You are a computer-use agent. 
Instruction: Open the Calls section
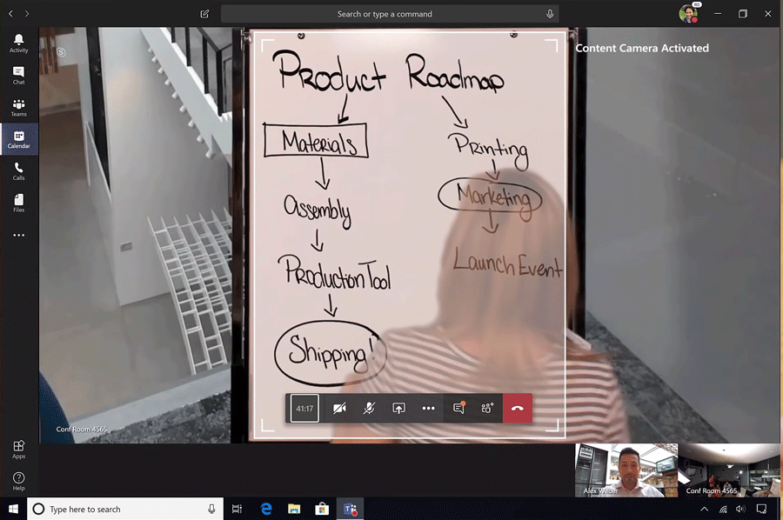18,171
